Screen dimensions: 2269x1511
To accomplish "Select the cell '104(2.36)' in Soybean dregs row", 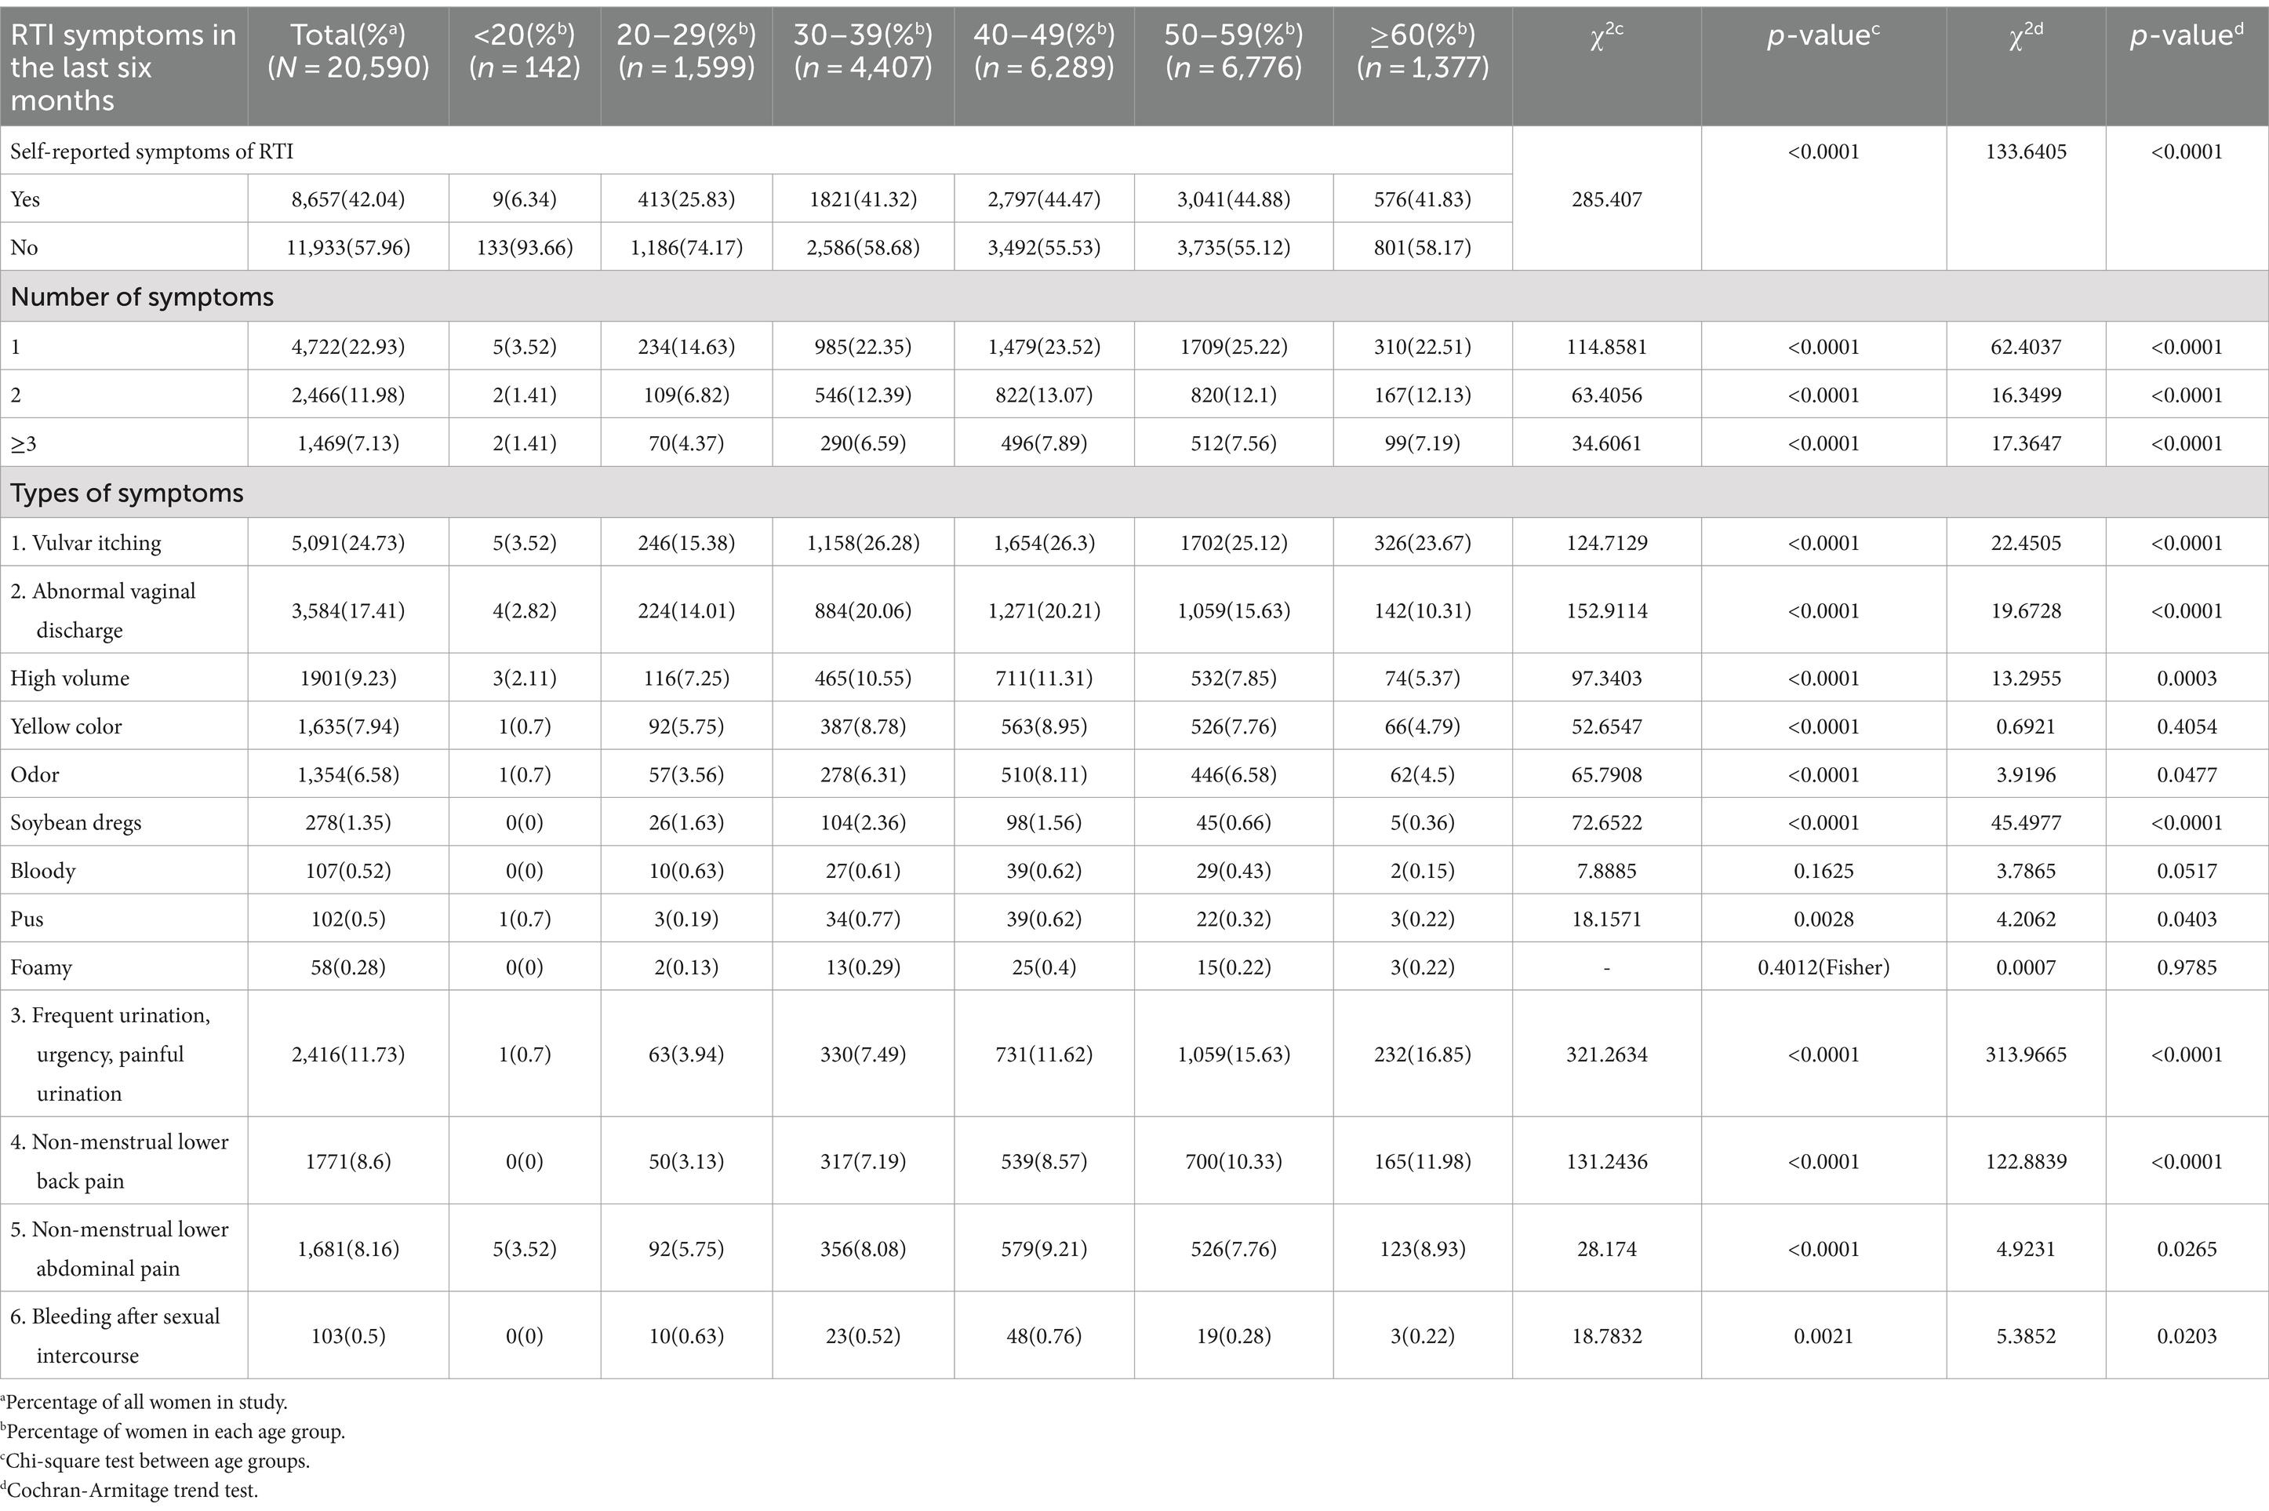I will click(x=863, y=823).
